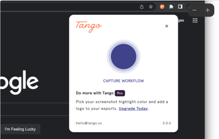This screenshot has height=139, width=219.
Task: Open the Tango extension icon in toolbar
Action: [162, 7]
